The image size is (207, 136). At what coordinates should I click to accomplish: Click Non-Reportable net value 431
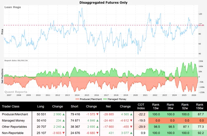click(111, 133)
